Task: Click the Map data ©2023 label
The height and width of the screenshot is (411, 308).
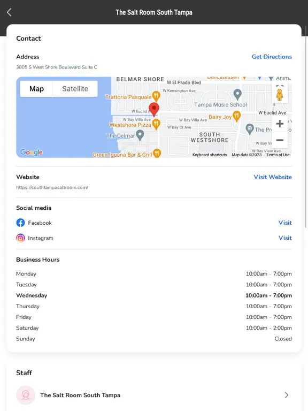Action: pos(247,155)
